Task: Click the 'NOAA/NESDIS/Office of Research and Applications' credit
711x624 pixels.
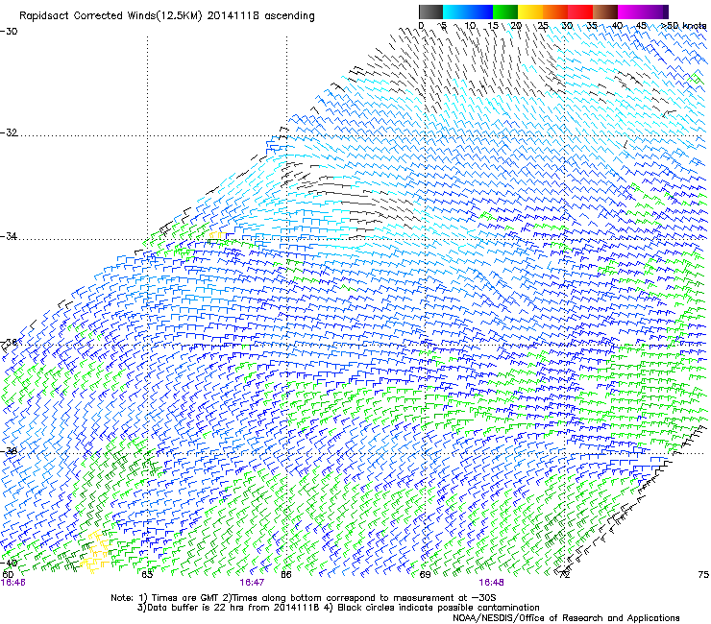Action: [x=566, y=618]
